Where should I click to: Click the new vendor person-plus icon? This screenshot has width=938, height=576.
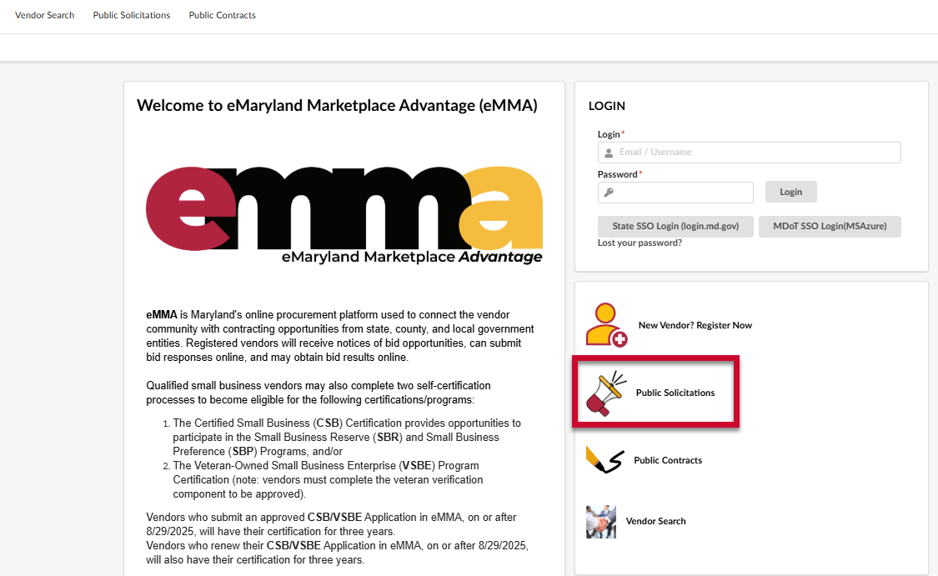[607, 325]
